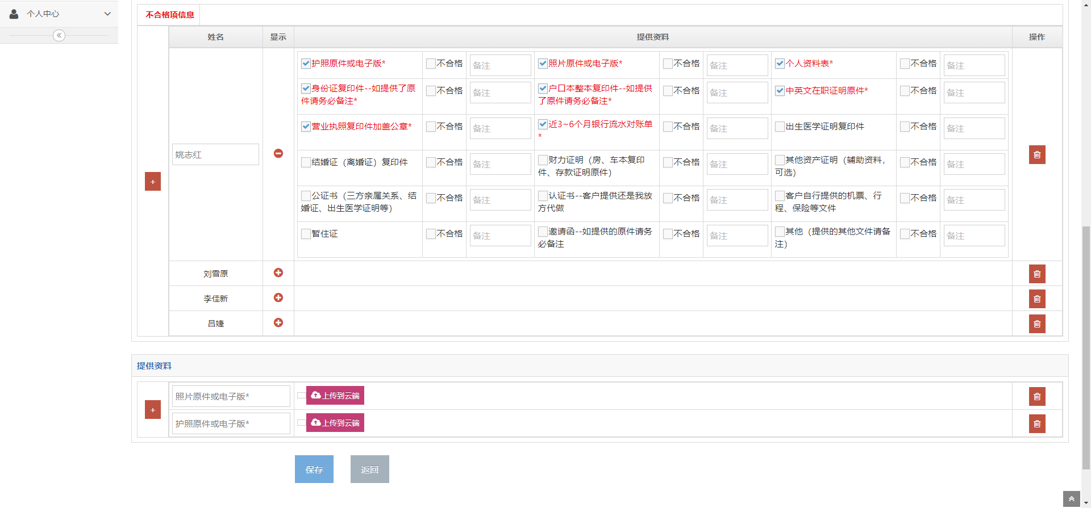Check 其他（提供的其他文件请备注）checkbox
Viewport: 1091px width, 508px height.
pyautogui.click(x=780, y=232)
